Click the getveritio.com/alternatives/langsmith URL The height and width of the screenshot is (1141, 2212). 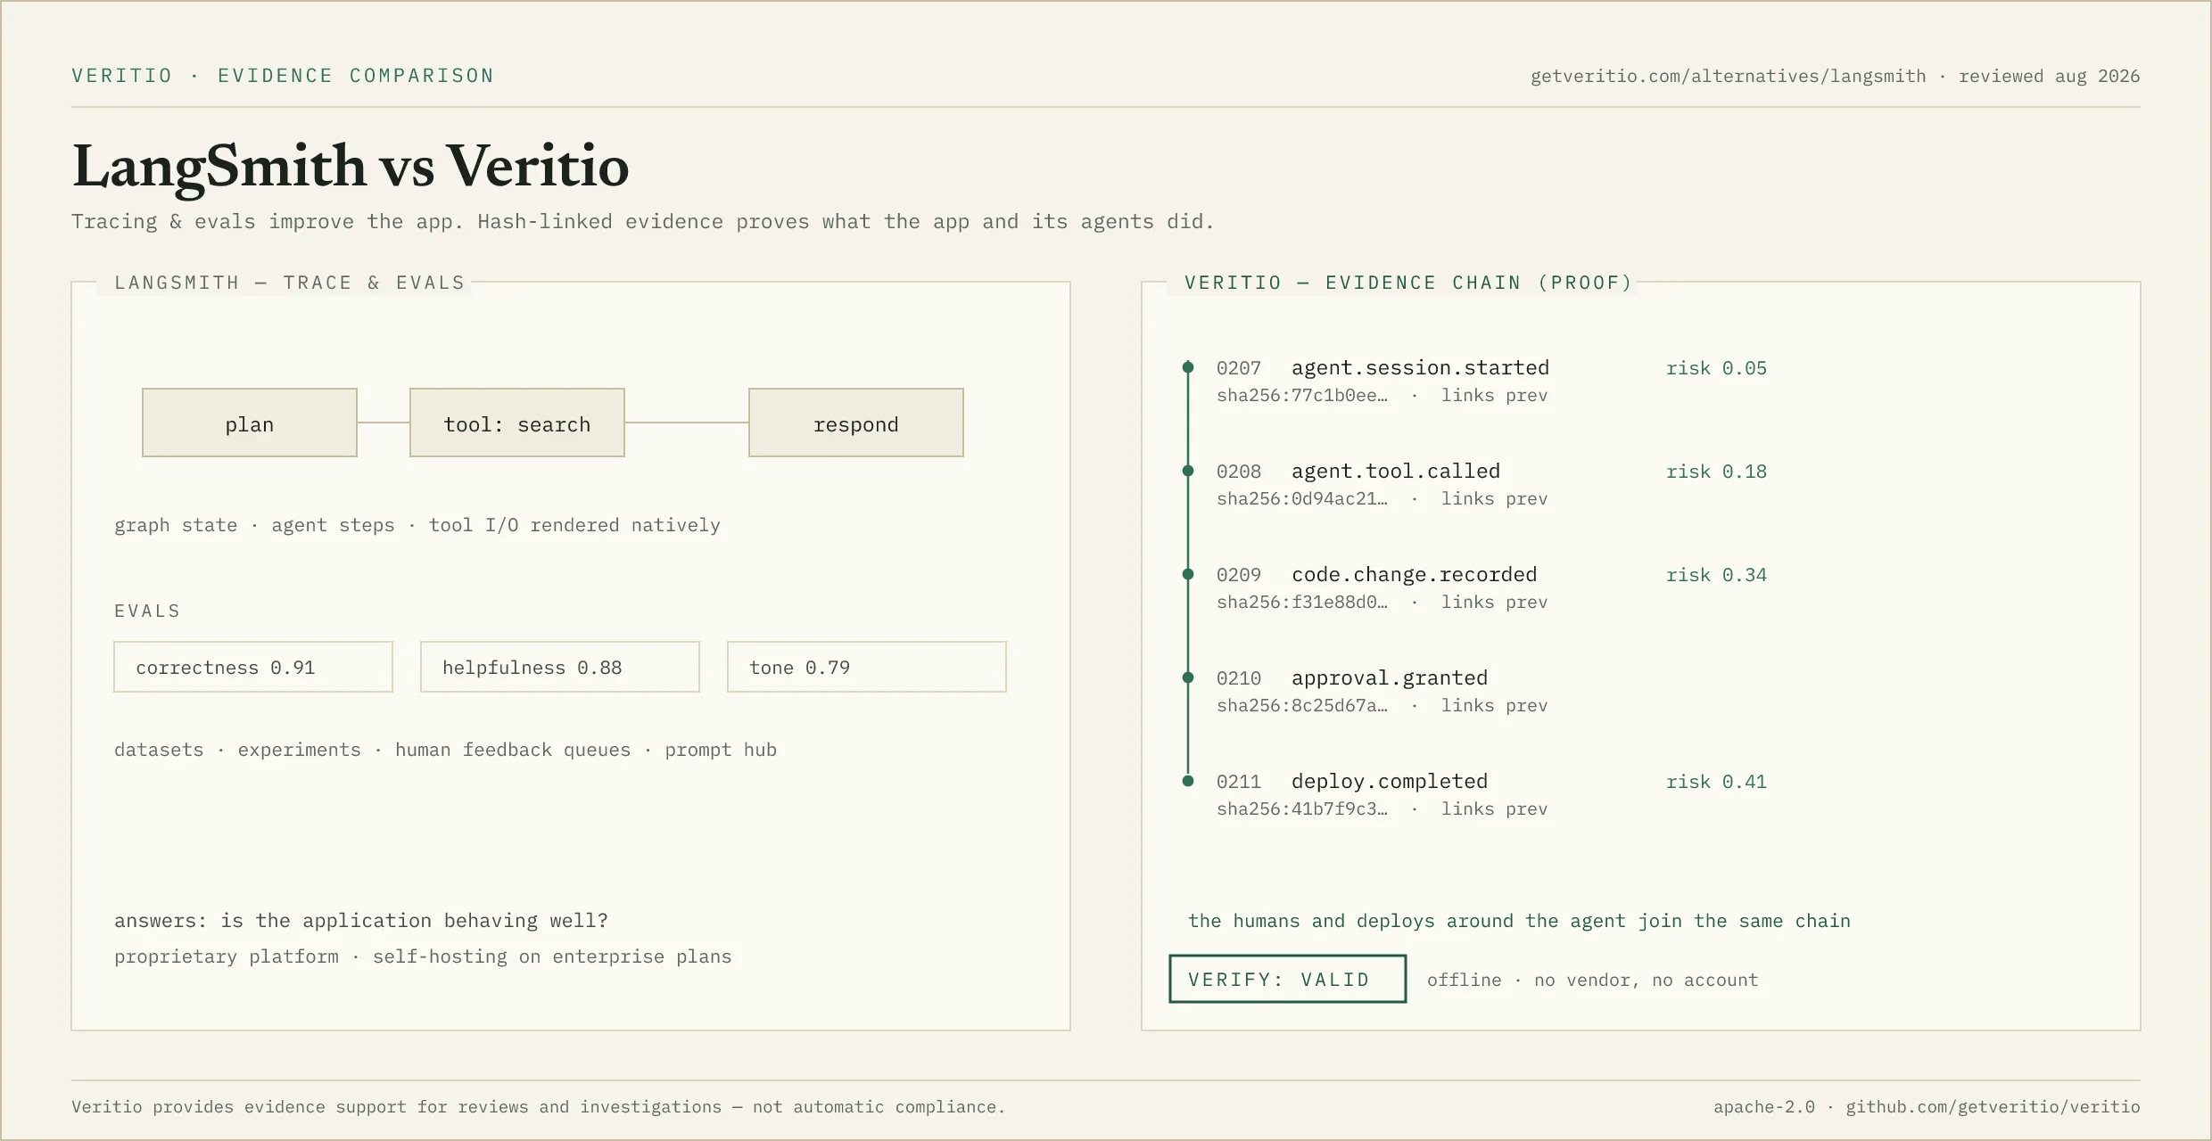click(x=1728, y=76)
